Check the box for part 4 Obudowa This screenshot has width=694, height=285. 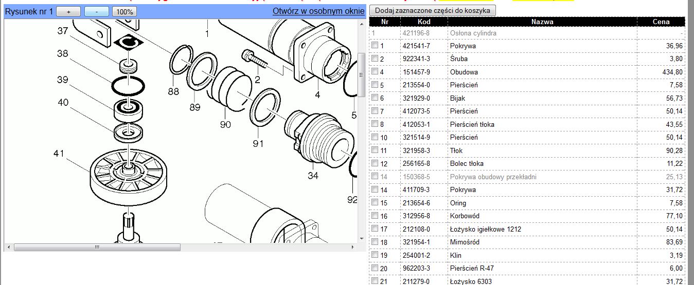click(375, 71)
